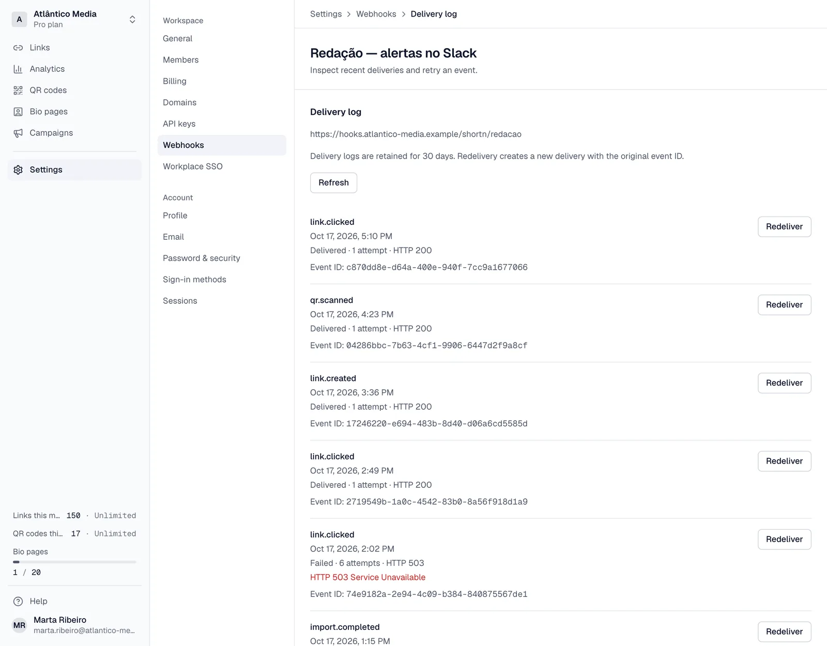Redeliver the failed 2:02 PM link.clicked event
This screenshot has height=646, width=827.
(784, 540)
